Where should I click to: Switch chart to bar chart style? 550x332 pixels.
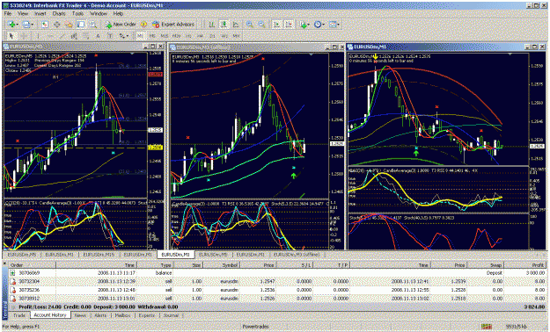coord(212,25)
